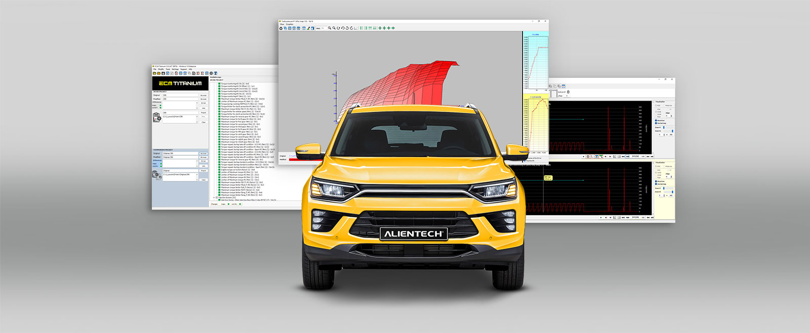Click the play button under the upper datalog chart
Viewport: 810px width, 333px height.
pos(583,157)
